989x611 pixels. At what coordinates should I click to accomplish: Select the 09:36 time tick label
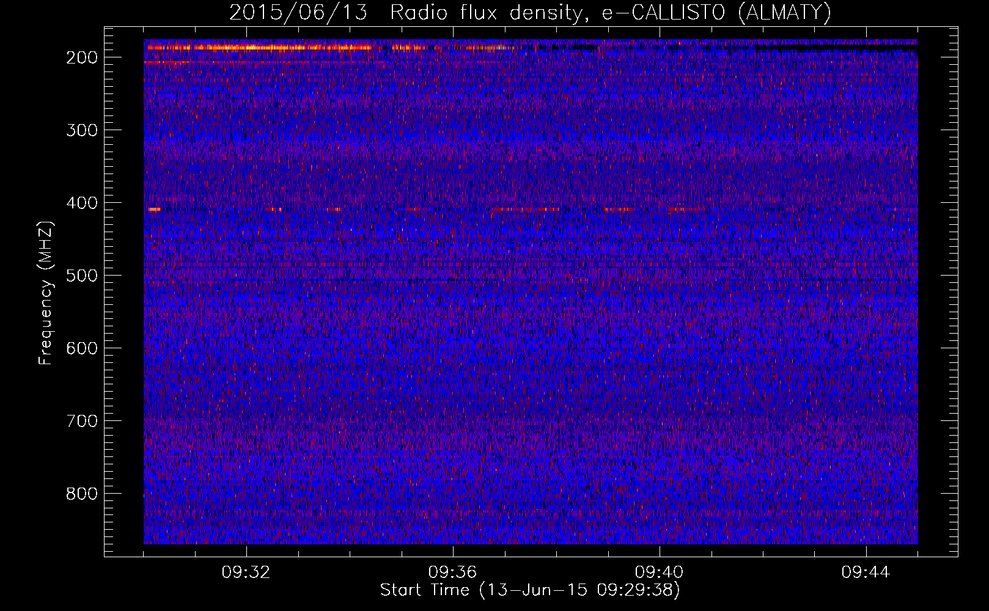pos(453,573)
